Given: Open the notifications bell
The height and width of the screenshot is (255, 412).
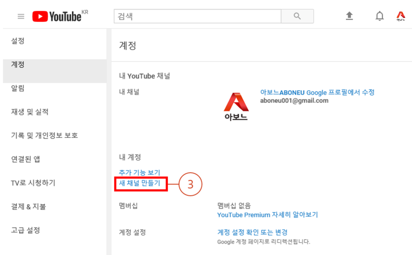Looking at the screenshot, I should click(x=380, y=16).
